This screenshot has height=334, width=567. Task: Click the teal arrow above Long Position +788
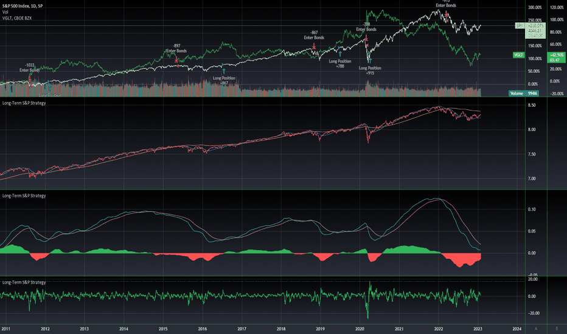pos(340,54)
